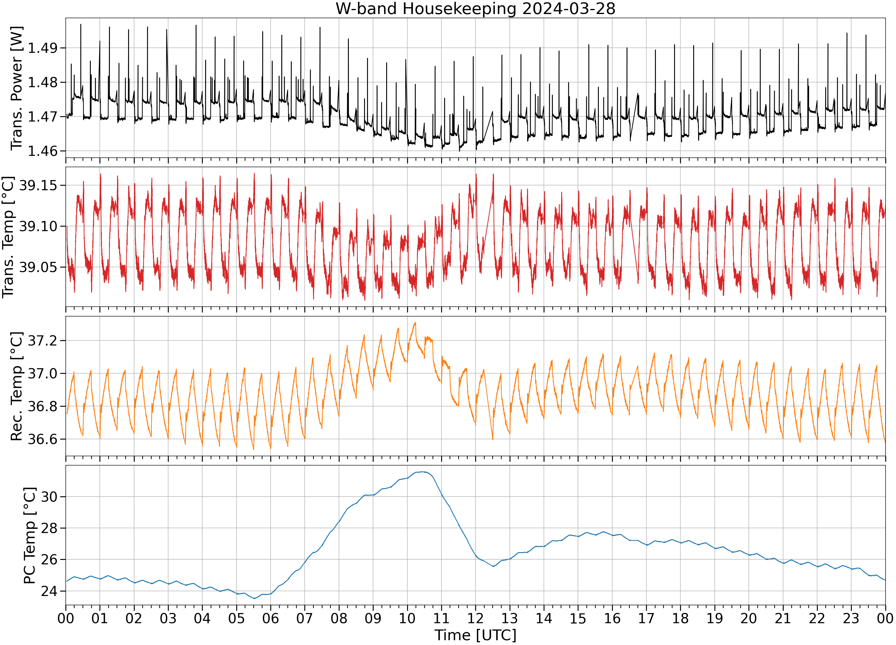Click hour label 19 on time axis

(715, 618)
